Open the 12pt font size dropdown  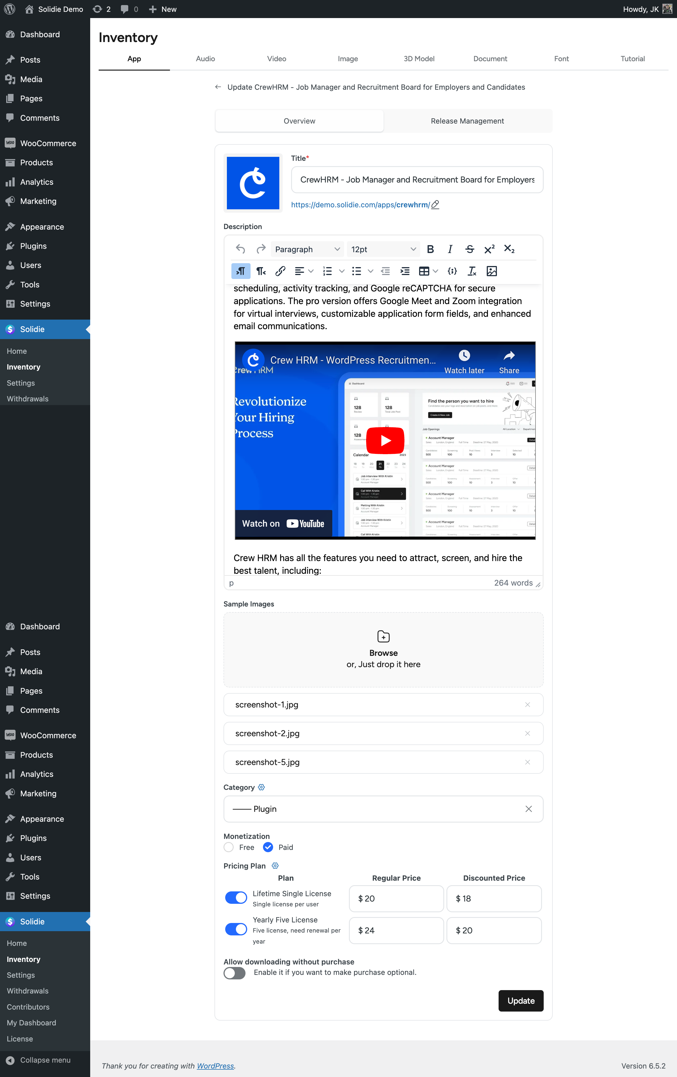[383, 249]
